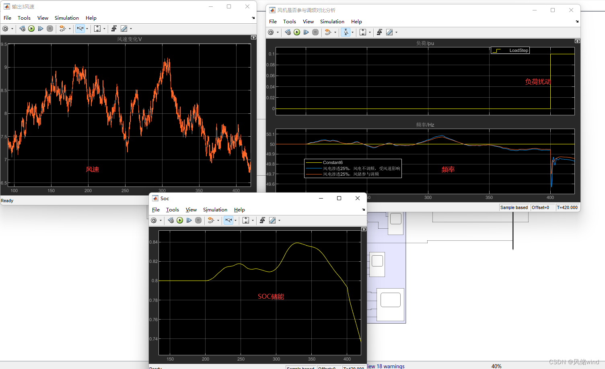Click Stop button in wind speed scope toolbar

tap(50, 29)
